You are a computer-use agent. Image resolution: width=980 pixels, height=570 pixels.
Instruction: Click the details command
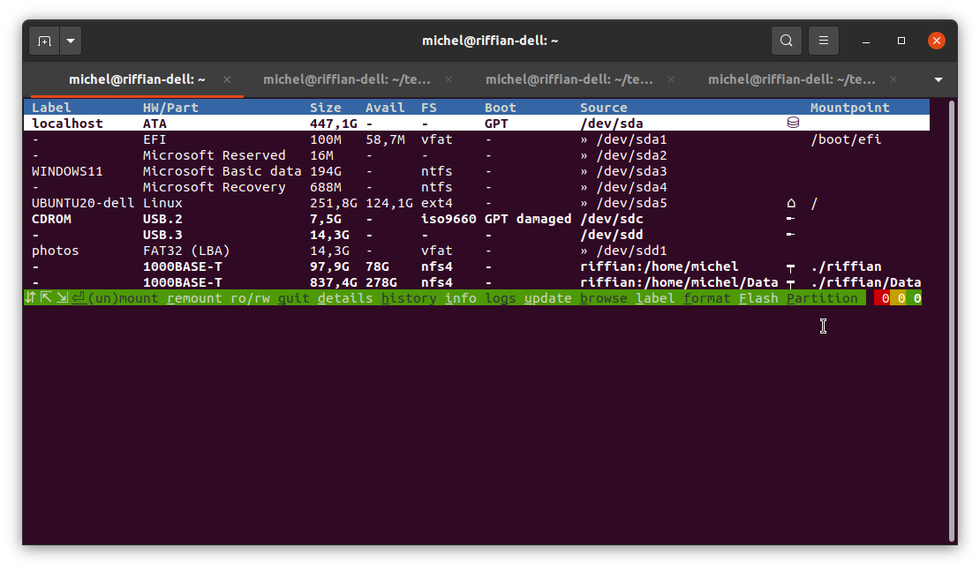(345, 298)
